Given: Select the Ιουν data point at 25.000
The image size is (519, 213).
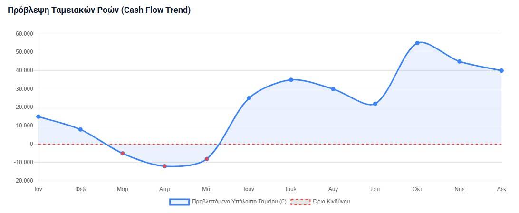Looking at the screenshot, I should tap(249, 98).
